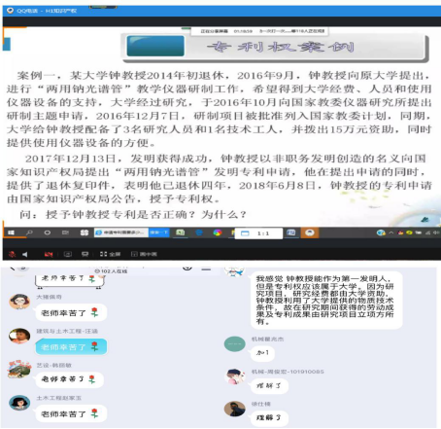Open the Edge browser taskbar icon
Image resolution: width=441 pixels, height=429 pixels.
[x=199, y=232]
